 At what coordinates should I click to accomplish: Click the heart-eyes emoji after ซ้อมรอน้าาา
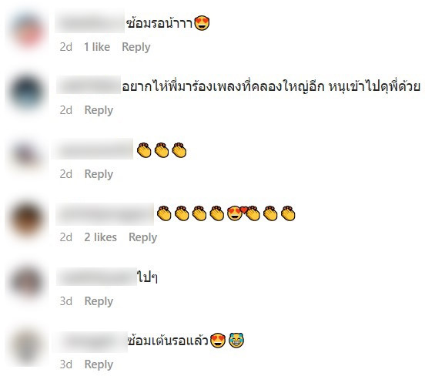[x=202, y=23]
